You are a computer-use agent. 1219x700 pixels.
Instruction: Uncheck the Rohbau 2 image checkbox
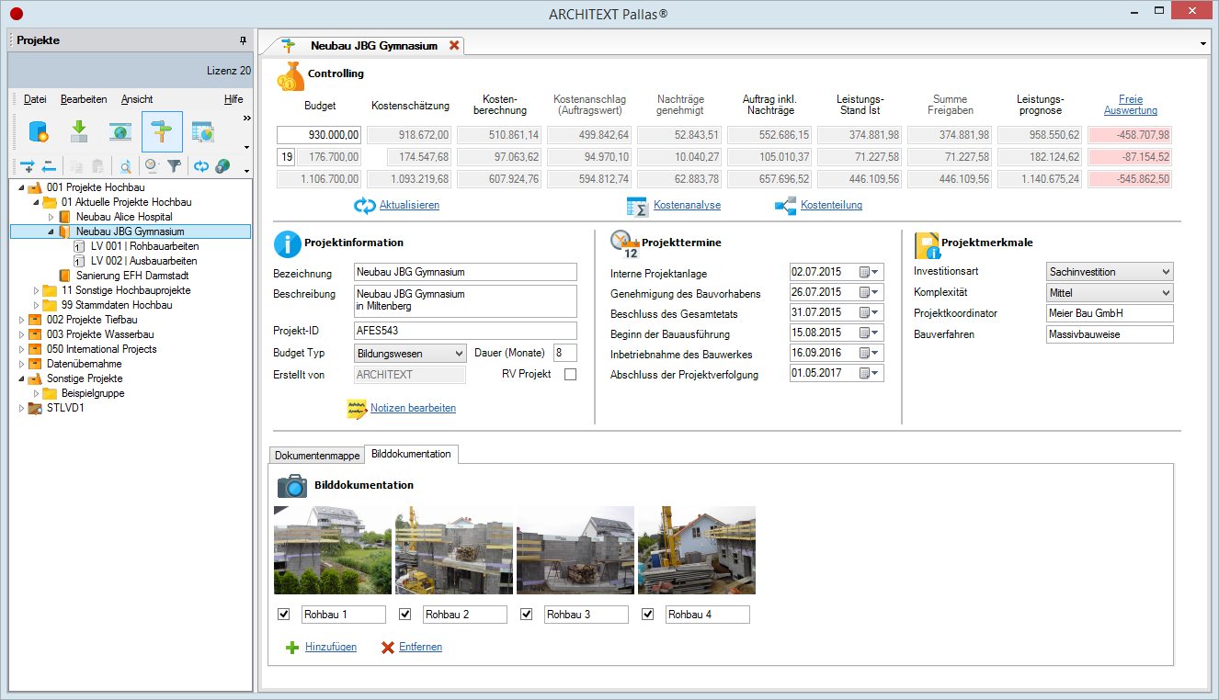(x=404, y=615)
